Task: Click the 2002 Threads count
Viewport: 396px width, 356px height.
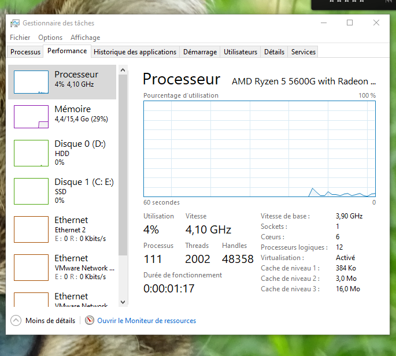Action: pyautogui.click(x=198, y=259)
